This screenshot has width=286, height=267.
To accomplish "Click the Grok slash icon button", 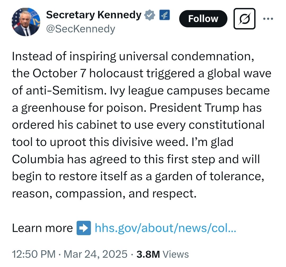I will click(x=244, y=19).
